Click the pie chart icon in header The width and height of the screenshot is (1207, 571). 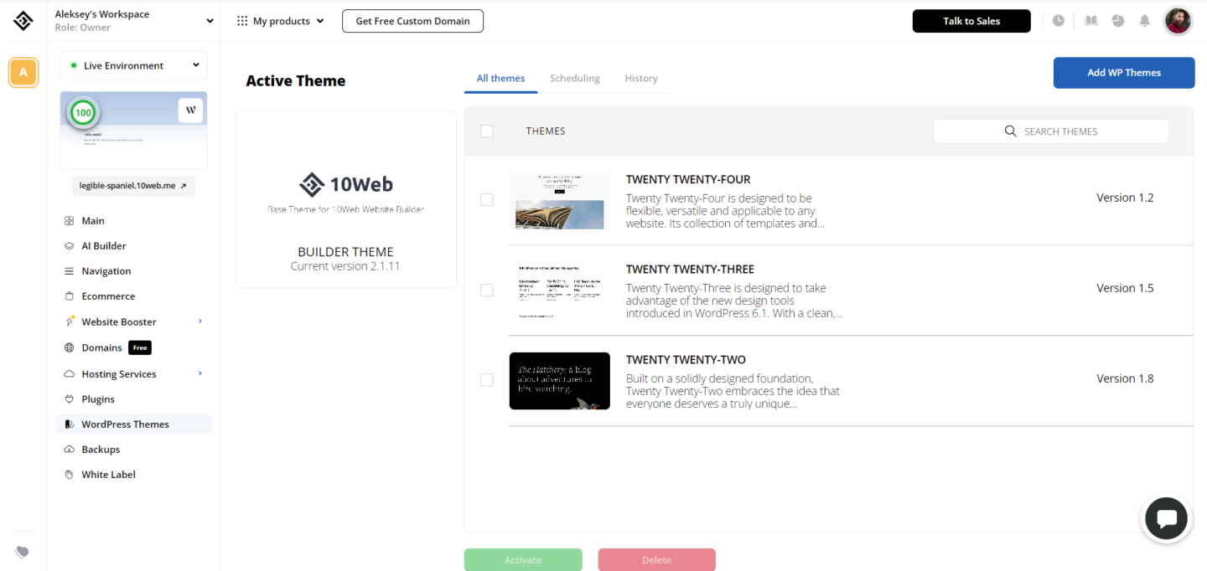(x=1118, y=21)
